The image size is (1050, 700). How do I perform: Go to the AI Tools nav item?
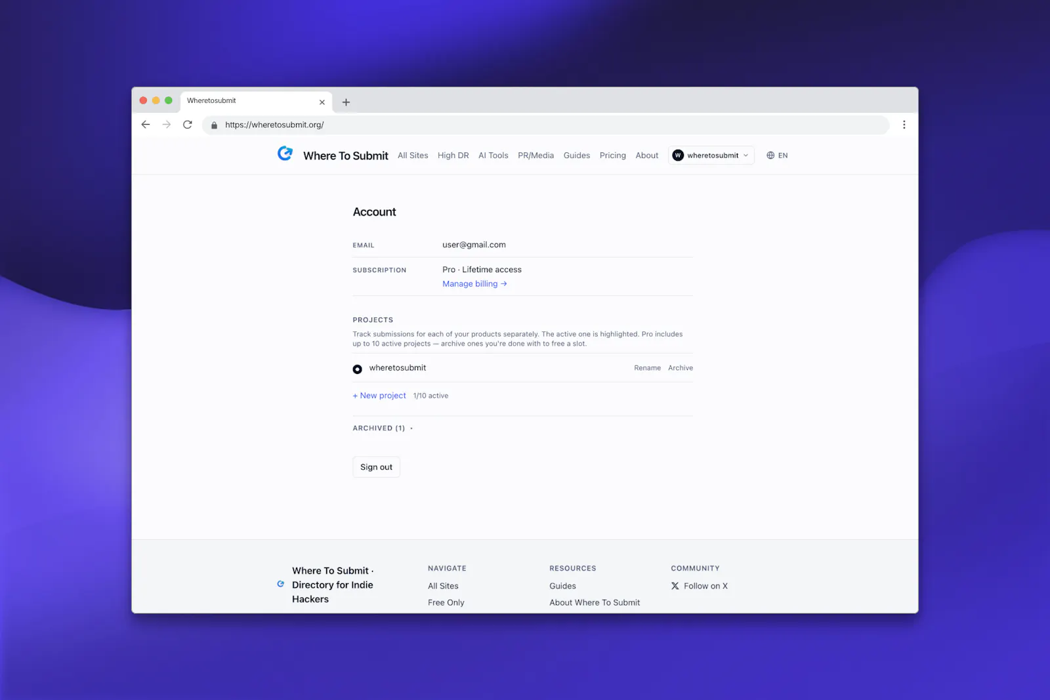(493, 155)
